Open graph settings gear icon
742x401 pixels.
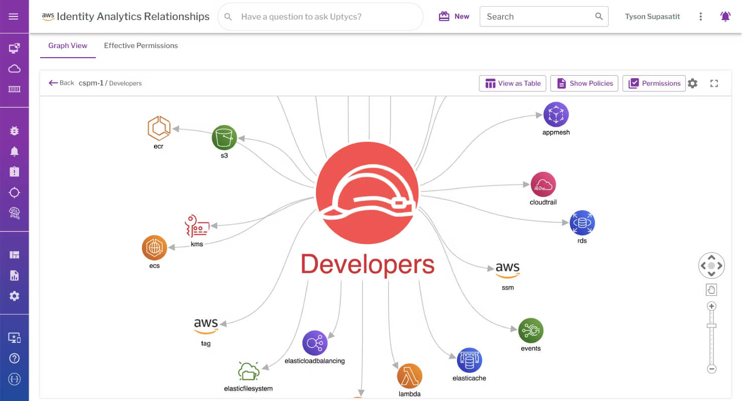point(692,83)
